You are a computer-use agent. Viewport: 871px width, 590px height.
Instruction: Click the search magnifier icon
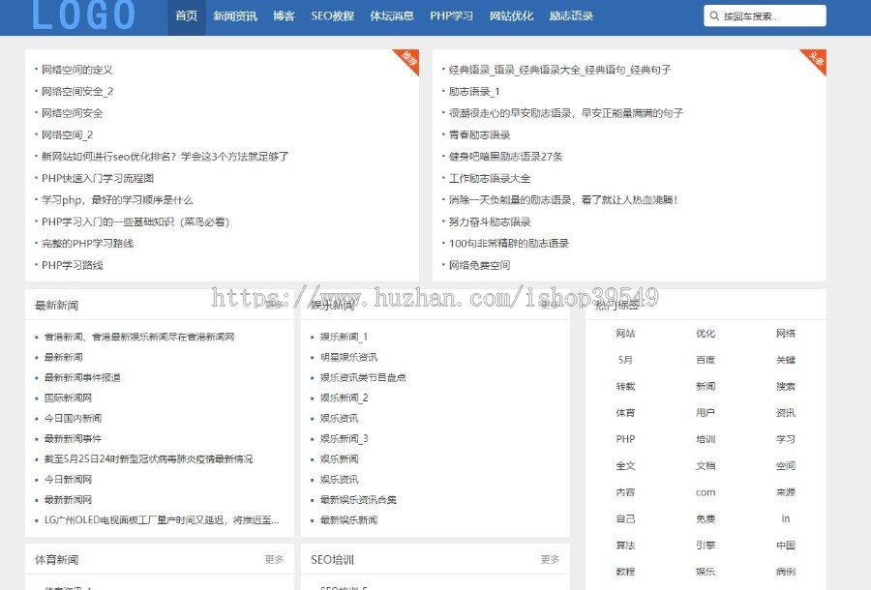point(714,16)
